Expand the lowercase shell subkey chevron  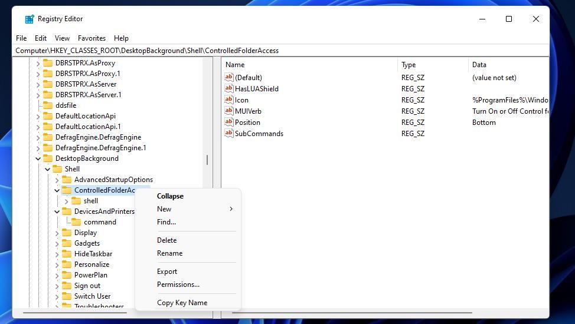[66, 201]
